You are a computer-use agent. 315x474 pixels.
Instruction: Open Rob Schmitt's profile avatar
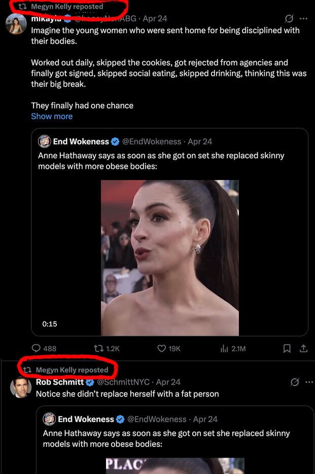tap(20, 388)
